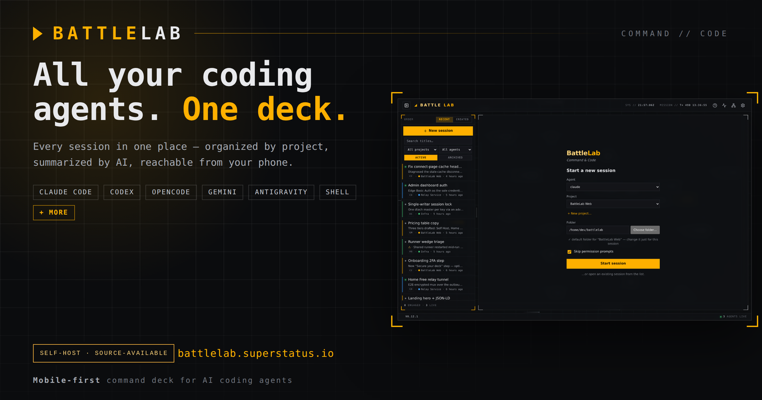The height and width of the screenshot is (400, 762).
Task: Click the orange play-triangle BattleLab logo
Action: pyautogui.click(x=38, y=33)
